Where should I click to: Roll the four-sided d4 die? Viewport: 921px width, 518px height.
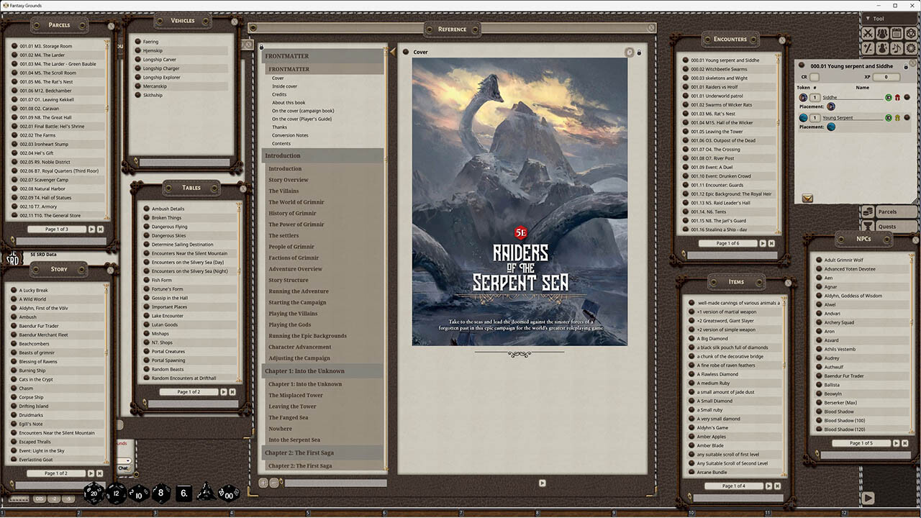[205, 494]
